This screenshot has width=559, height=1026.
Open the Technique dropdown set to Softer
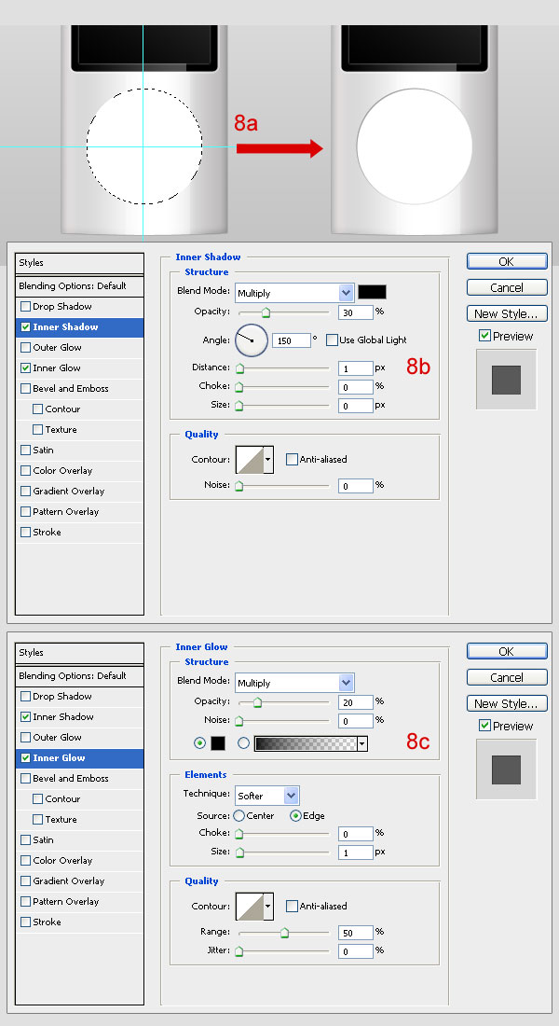(267, 796)
